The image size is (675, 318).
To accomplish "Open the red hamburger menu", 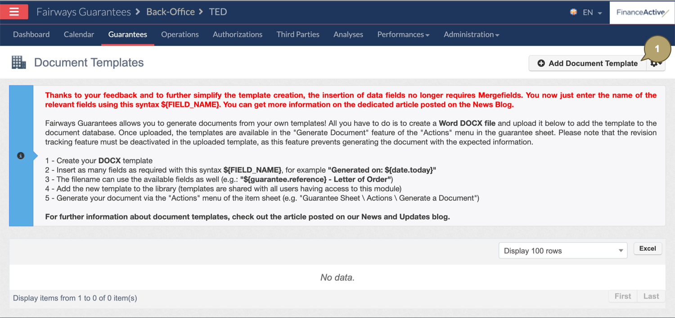I will click(14, 12).
